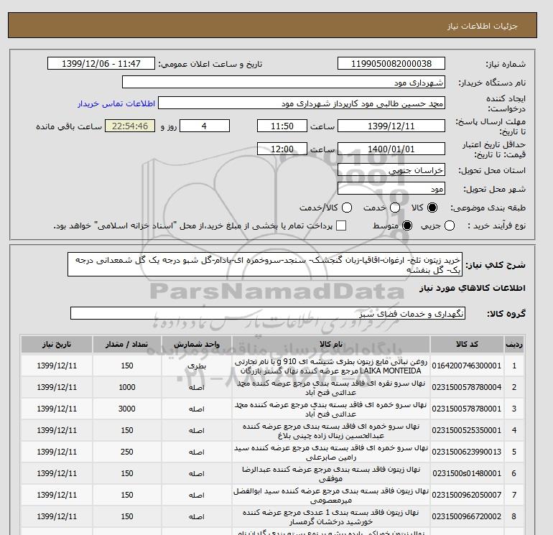Click the کد کالا column header
Image resolution: width=553 pixels, height=535 pixels.
coord(467,344)
